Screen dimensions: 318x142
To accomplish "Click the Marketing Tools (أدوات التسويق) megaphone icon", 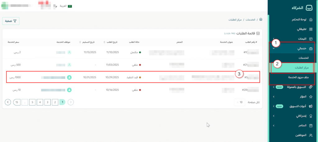I will pos(311,106).
